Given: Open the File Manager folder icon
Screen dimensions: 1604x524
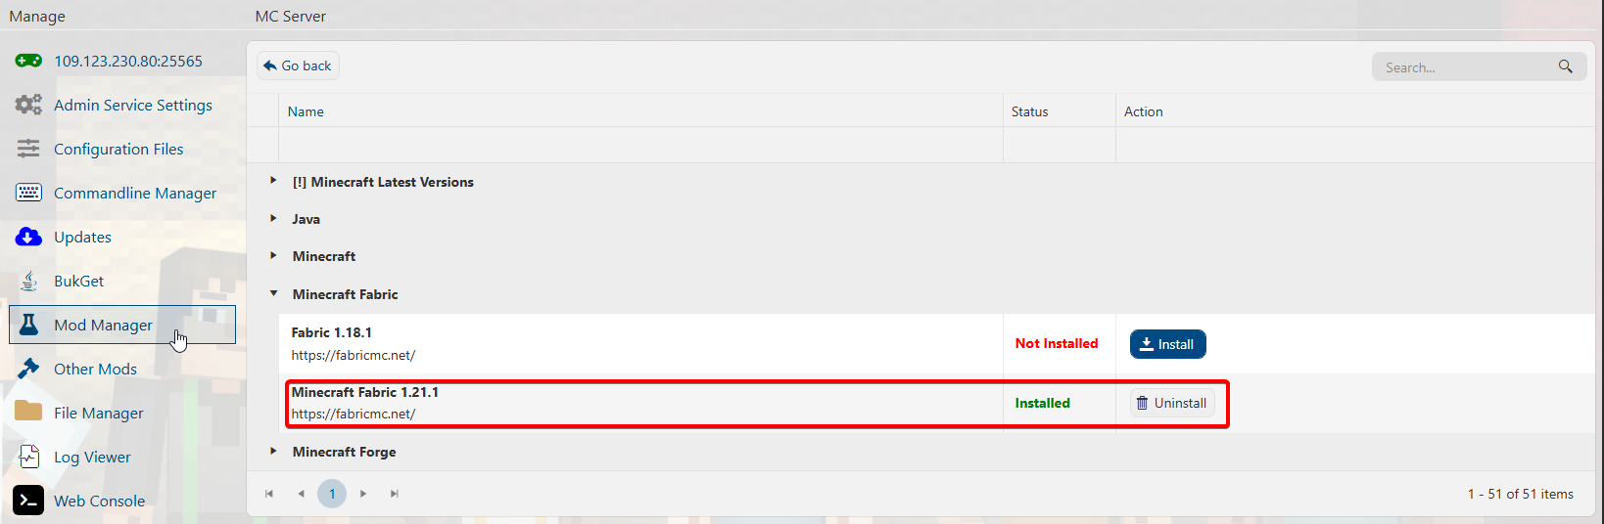Looking at the screenshot, I should tap(28, 412).
